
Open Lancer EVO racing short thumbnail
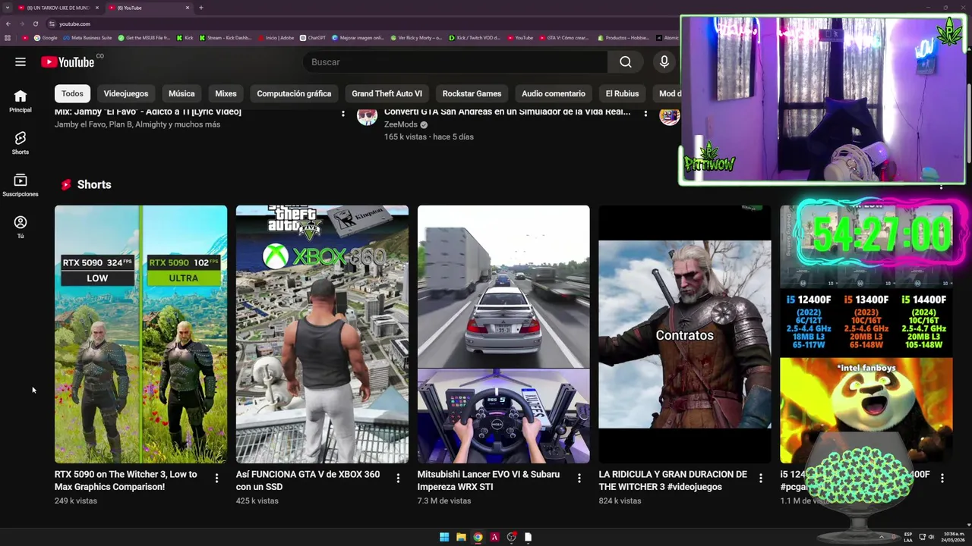click(x=503, y=334)
